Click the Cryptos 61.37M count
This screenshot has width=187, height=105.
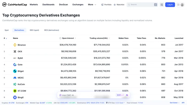[11, 103]
